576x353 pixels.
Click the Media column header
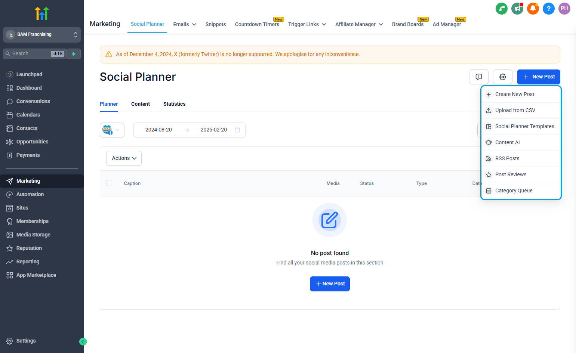click(x=333, y=183)
